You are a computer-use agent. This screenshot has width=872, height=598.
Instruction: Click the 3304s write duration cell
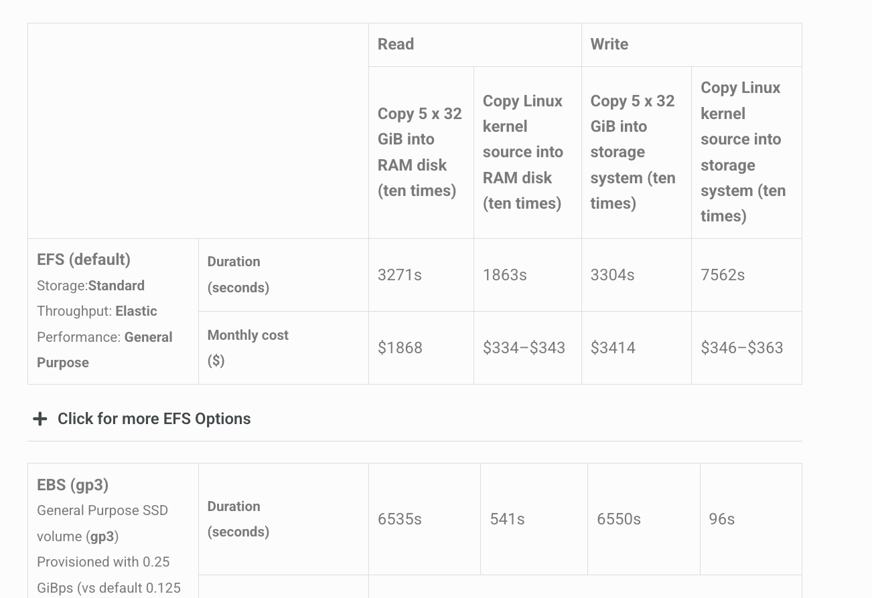636,275
